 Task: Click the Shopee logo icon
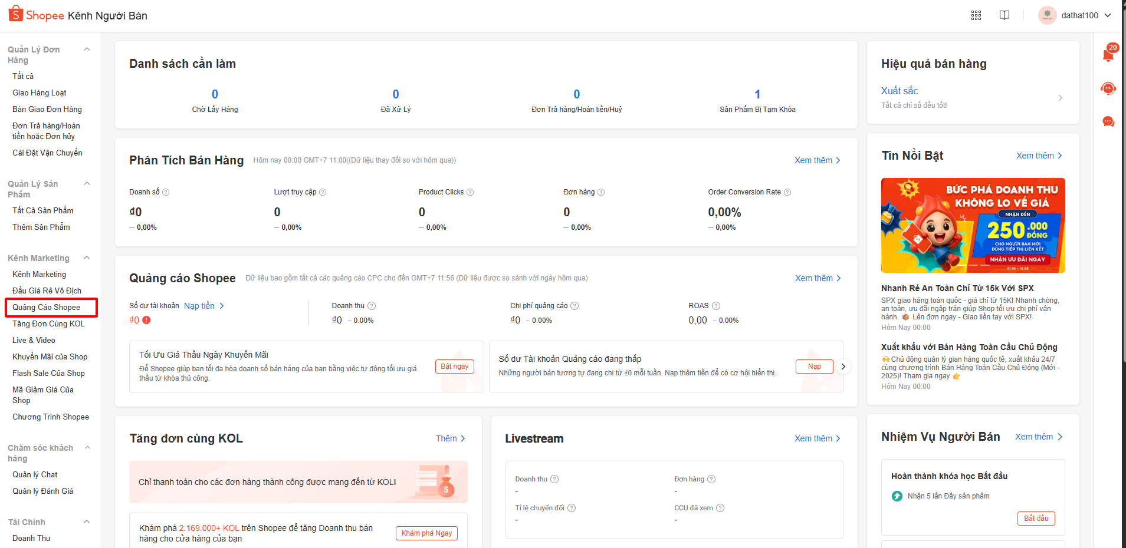tap(16, 14)
